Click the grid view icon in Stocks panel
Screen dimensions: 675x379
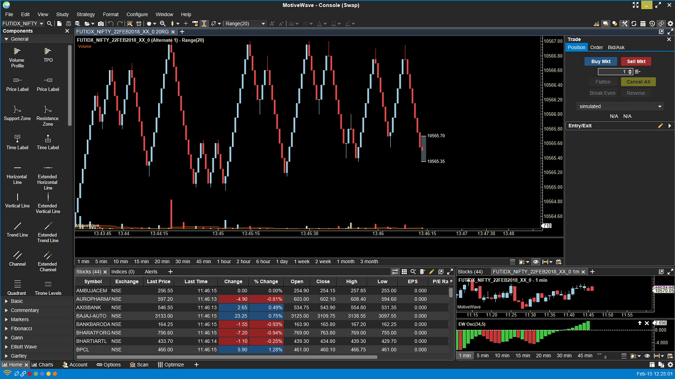tap(404, 272)
